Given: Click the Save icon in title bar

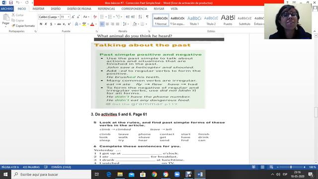Looking at the screenshot, I should (x=11, y=2).
